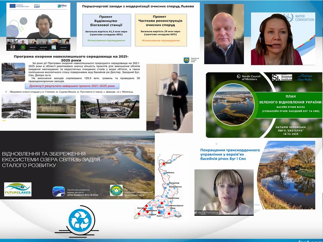Screen dimensions: 323x242
Task: Click the Coalition Clean Baltic logo
Action: coord(308,77)
